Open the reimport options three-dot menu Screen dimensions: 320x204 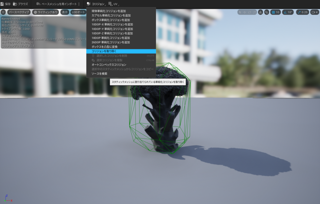[x=79, y=4]
